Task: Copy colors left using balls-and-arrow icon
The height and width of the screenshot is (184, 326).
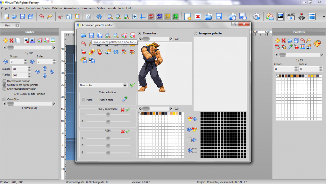Action: click(192, 119)
